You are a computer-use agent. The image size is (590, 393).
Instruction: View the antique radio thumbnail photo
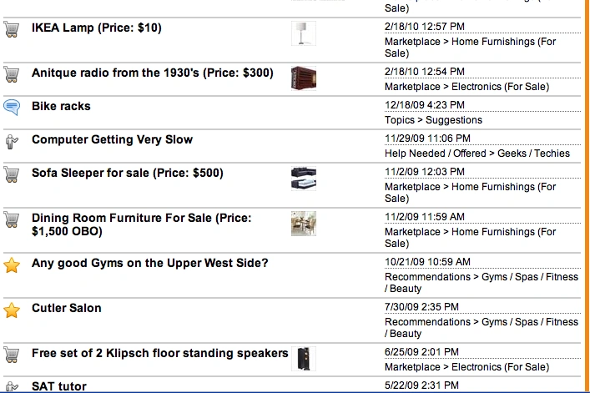pyautogui.click(x=304, y=78)
